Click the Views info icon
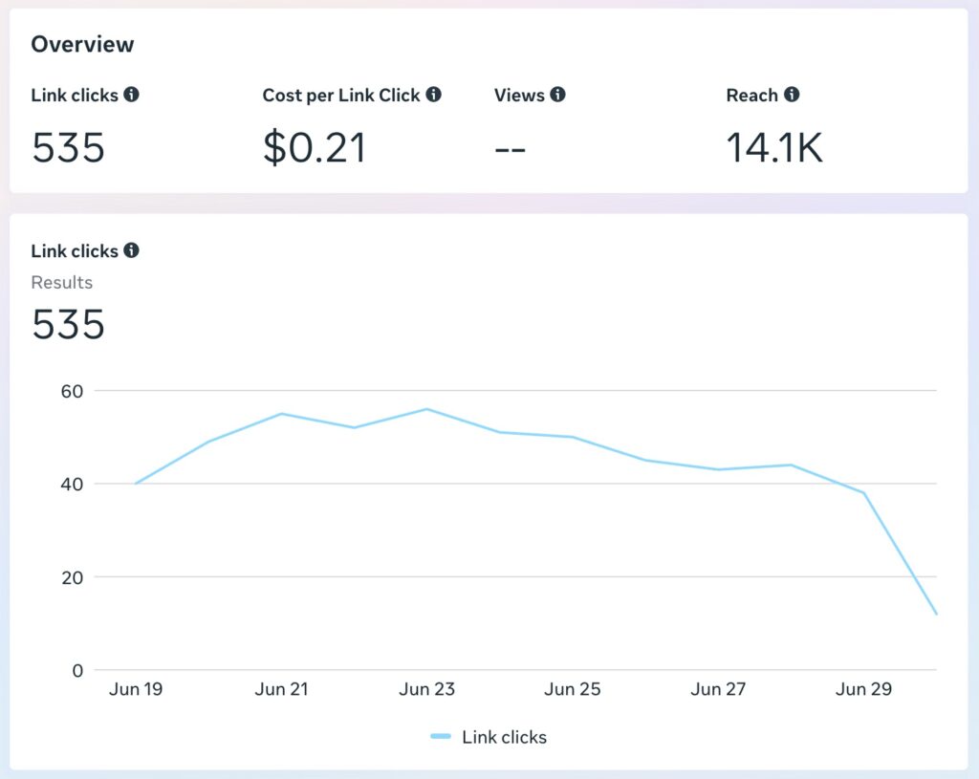The width and height of the screenshot is (979, 779). click(x=557, y=95)
